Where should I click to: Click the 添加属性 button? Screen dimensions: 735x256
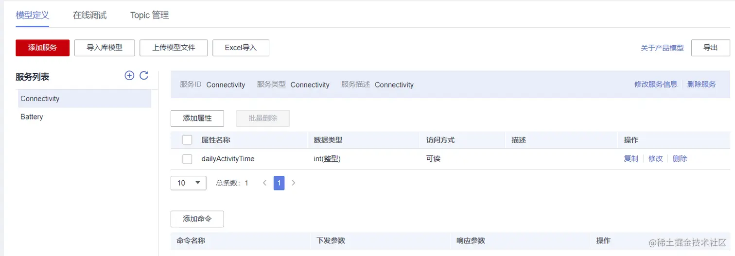click(x=197, y=118)
